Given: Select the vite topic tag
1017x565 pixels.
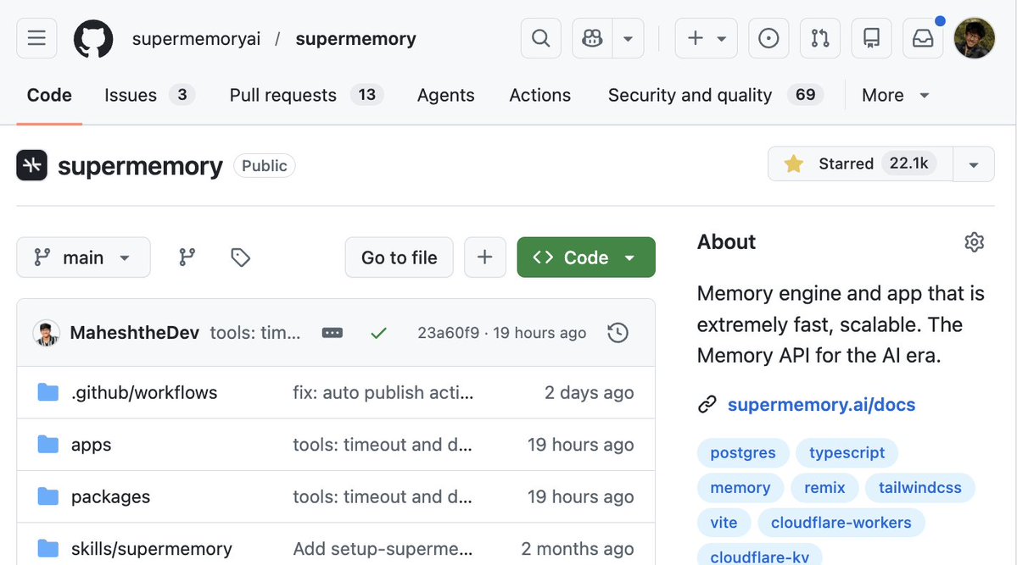Looking at the screenshot, I should coord(724,523).
